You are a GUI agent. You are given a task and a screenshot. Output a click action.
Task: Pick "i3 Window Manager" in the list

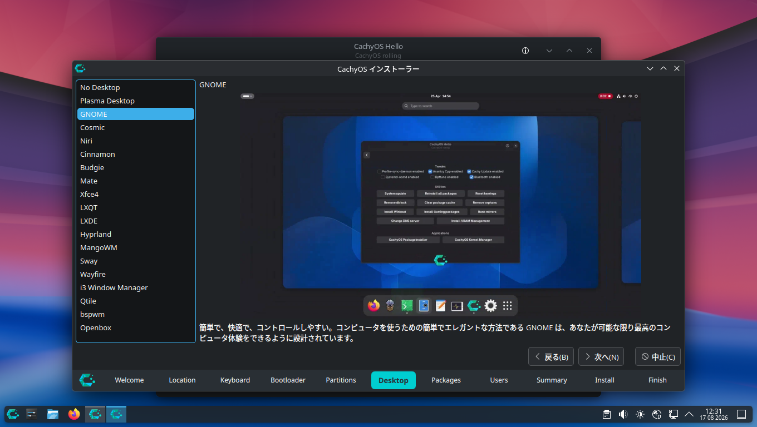(x=136, y=287)
